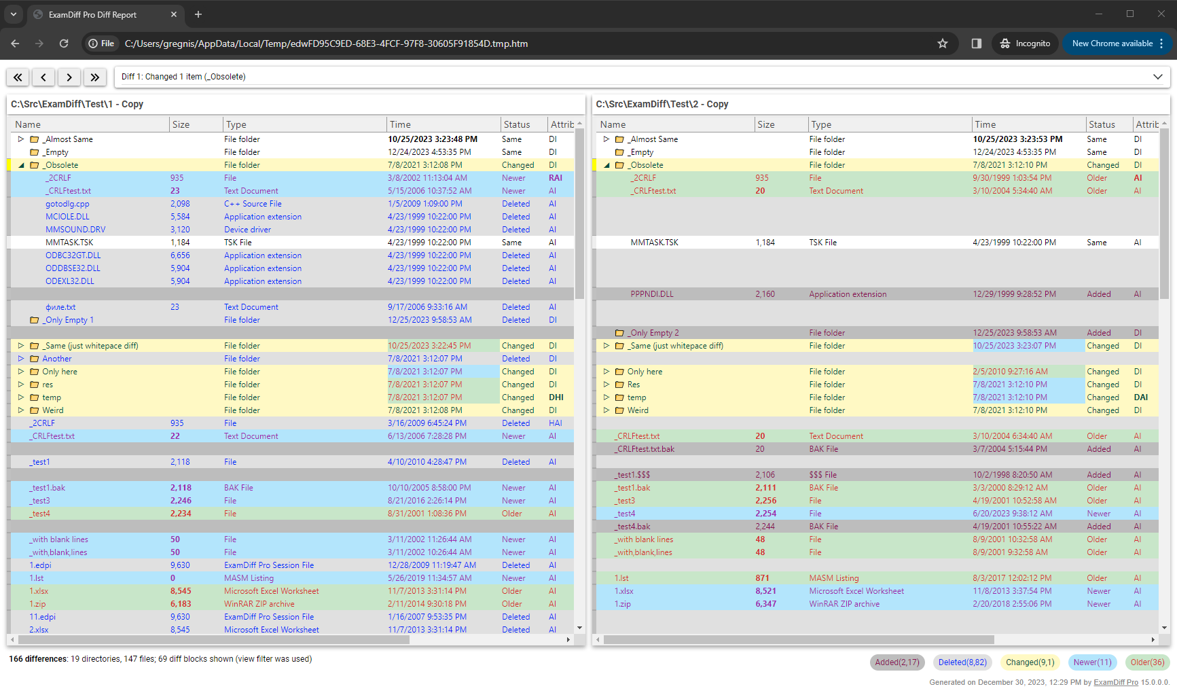This screenshot has height=693, width=1177.
Task: Click browser back arrow
Action: (x=15, y=43)
